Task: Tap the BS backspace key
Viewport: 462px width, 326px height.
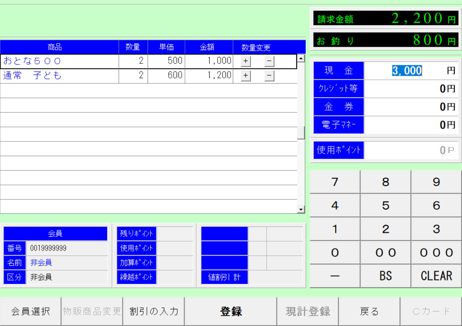Action: [385, 276]
